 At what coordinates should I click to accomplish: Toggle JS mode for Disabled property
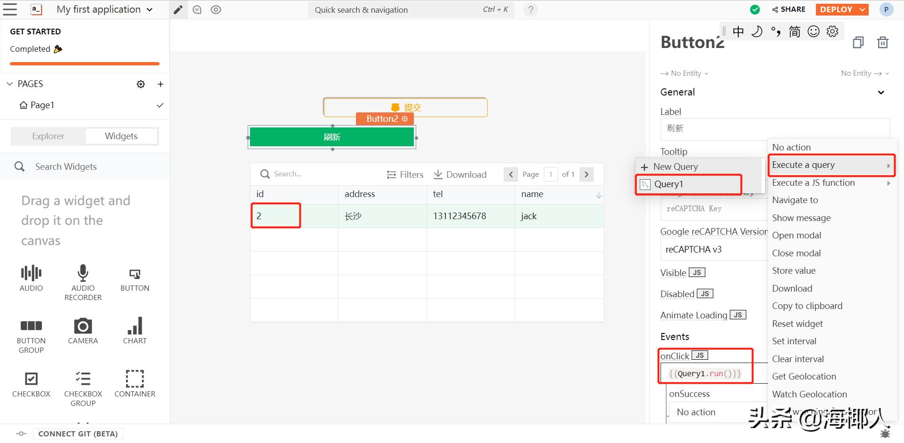click(x=705, y=294)
